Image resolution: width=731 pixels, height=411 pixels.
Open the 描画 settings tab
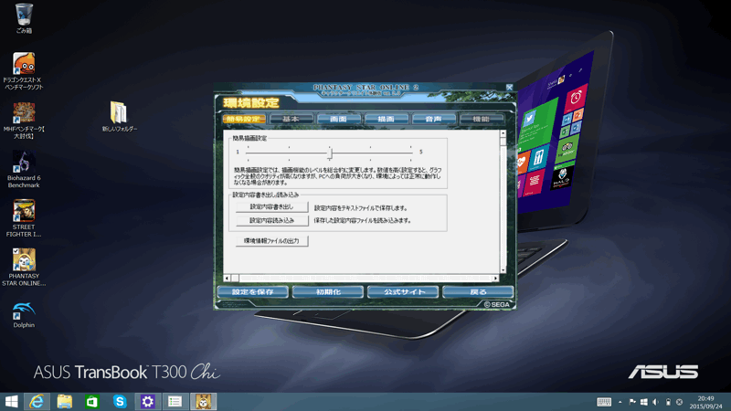click(x=386, y=119)
